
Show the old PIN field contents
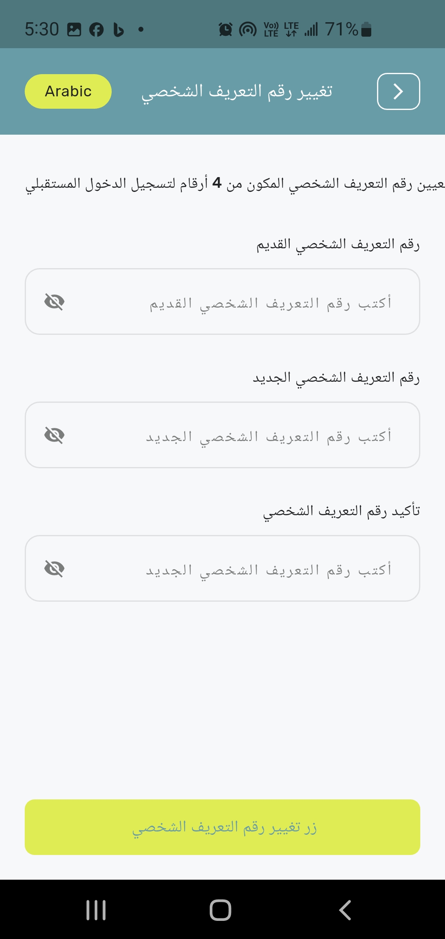(x=54, y=302)
